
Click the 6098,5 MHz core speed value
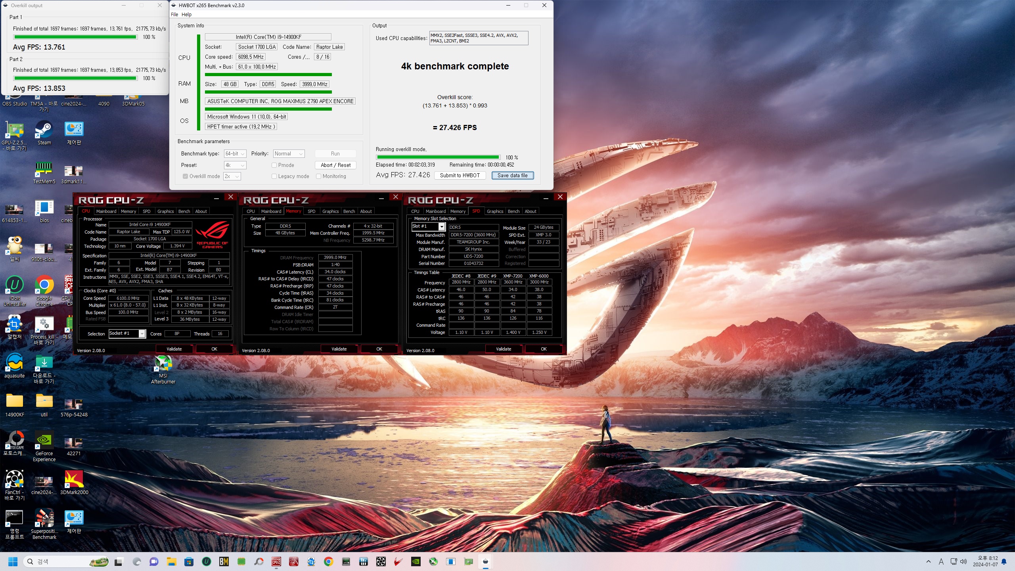[x=251, y=57]
